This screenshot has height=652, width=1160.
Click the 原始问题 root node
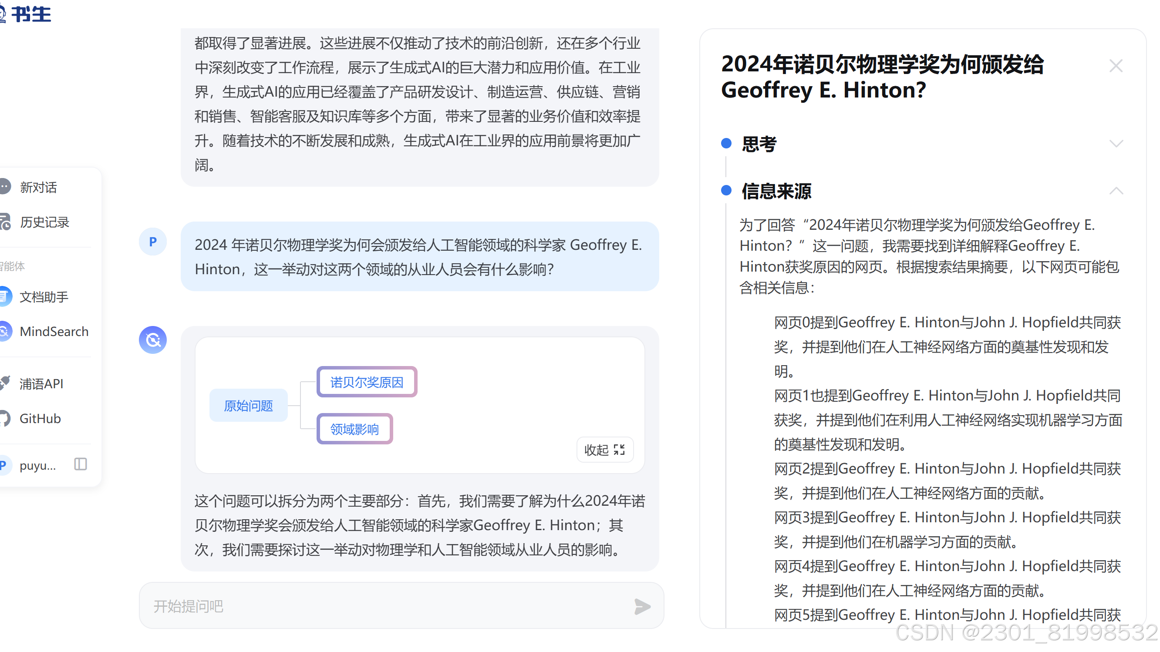[x=248, y=405]
